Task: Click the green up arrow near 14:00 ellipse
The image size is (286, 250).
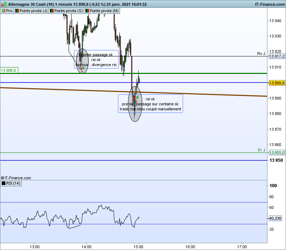Action: tap(83, 68)
